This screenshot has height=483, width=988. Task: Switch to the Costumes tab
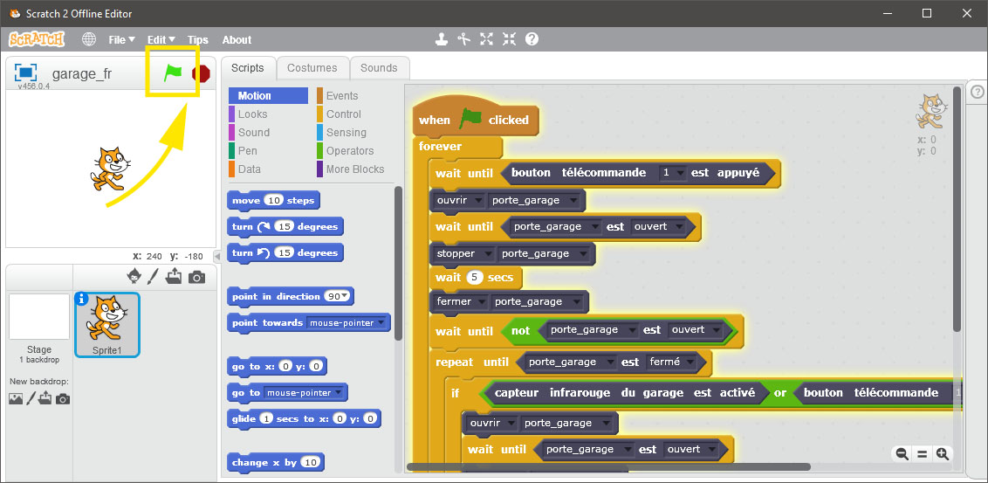tap(312, 68)
